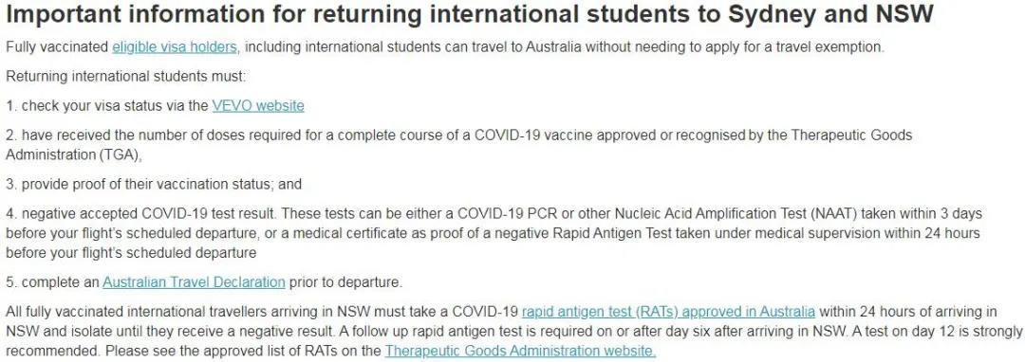Open rapid antigen test (RATs) approved link
Viewport: 1025px width, 362px height.
click(x=669, y=311)
